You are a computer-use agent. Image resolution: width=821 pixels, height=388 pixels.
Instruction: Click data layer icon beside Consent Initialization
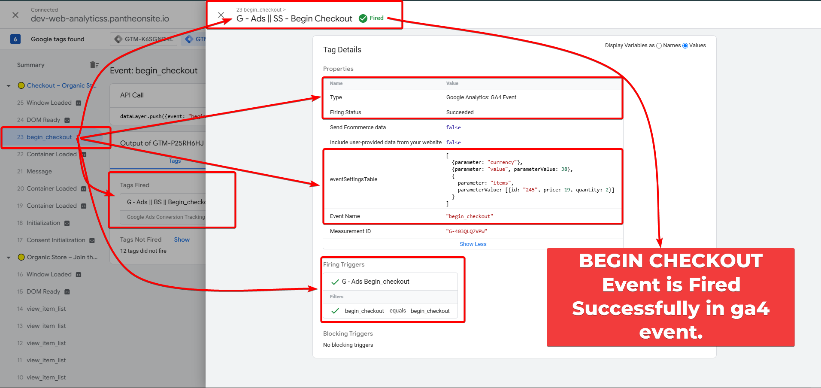92,240
